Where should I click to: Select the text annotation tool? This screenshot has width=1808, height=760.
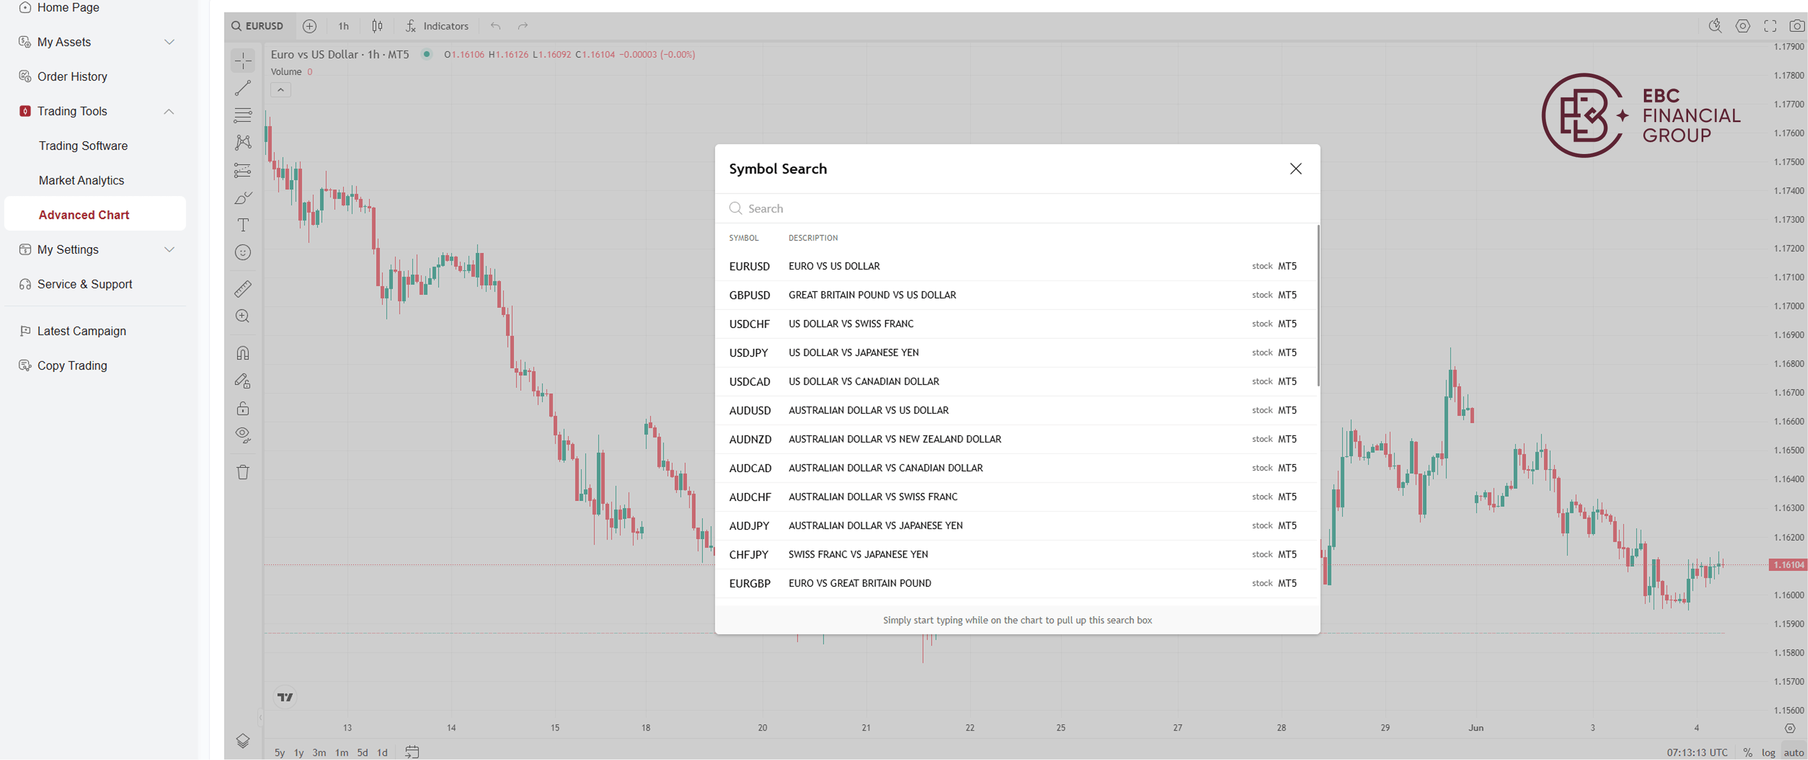243,225
